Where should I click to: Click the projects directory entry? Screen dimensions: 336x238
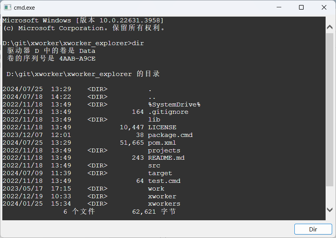pyautogui.click(x=164, y=150)
